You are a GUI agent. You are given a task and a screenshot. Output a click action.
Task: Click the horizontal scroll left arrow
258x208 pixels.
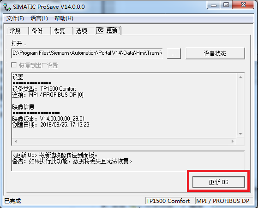pos(16,141)
